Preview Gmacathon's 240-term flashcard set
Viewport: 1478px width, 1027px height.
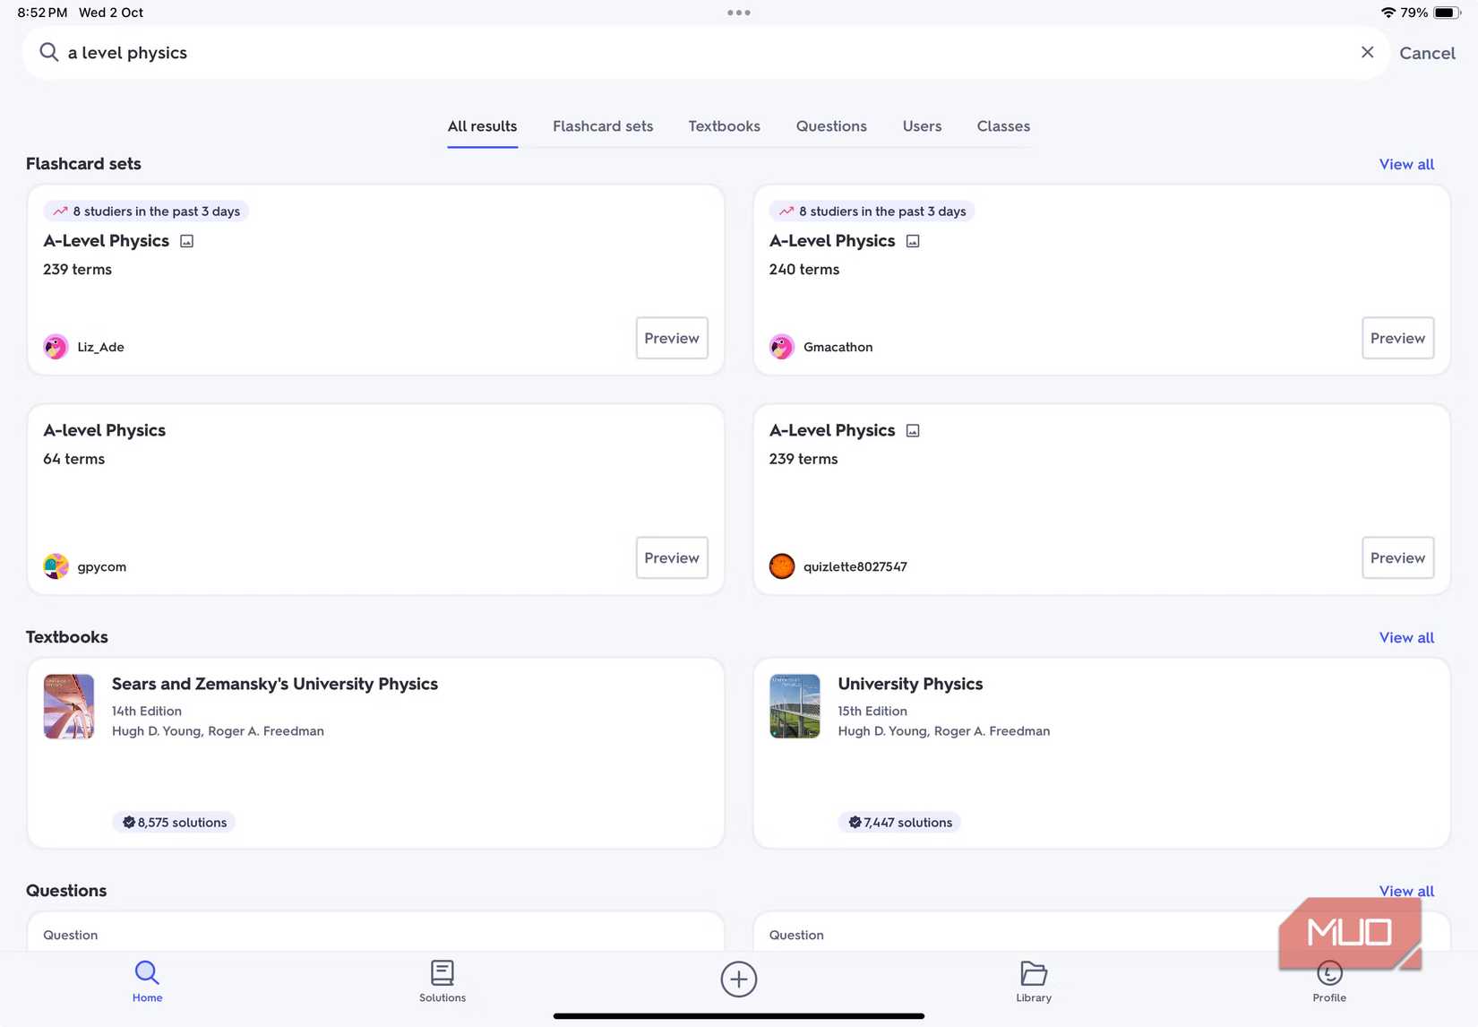(x=1397, y=338)
